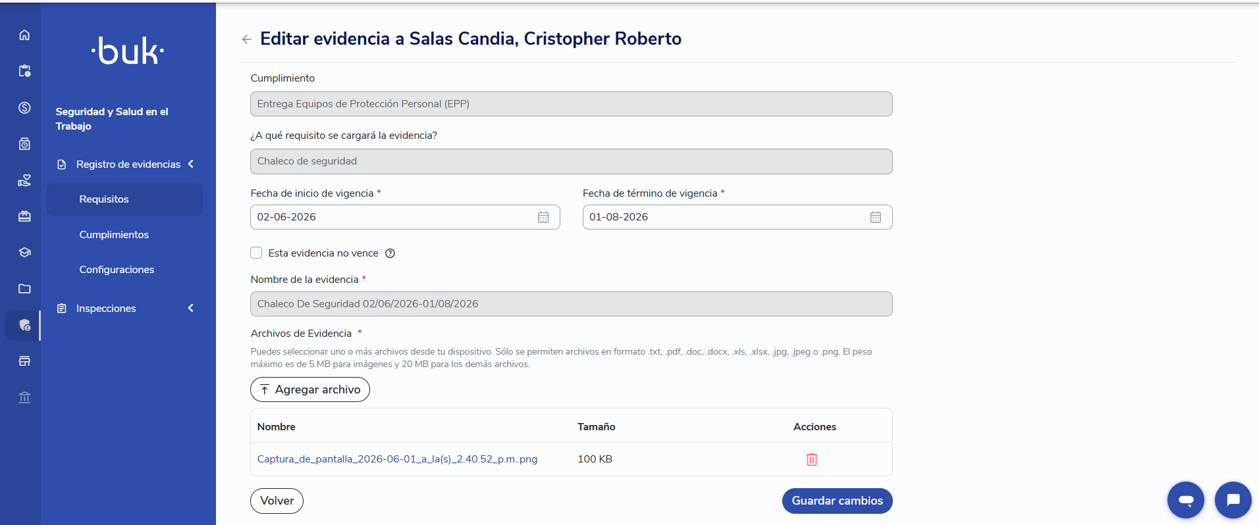Screen dimensions: 1259x525
Task: Open the Cumplimientos menu item
Action: pyautogui.click(x=114, y=235)
